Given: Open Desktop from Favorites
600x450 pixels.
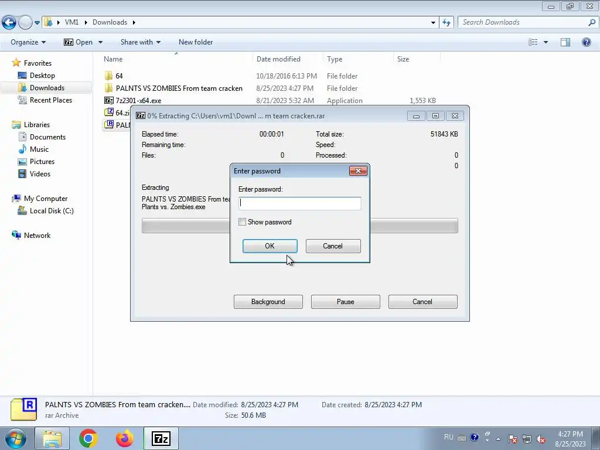Looking at the screenshot, I should (37, 76).
